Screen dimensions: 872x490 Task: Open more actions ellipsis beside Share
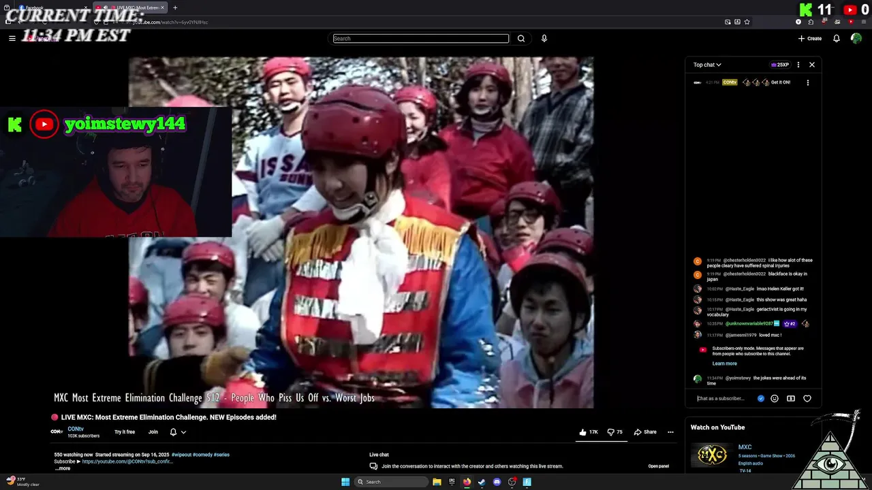tap(670, 432)
